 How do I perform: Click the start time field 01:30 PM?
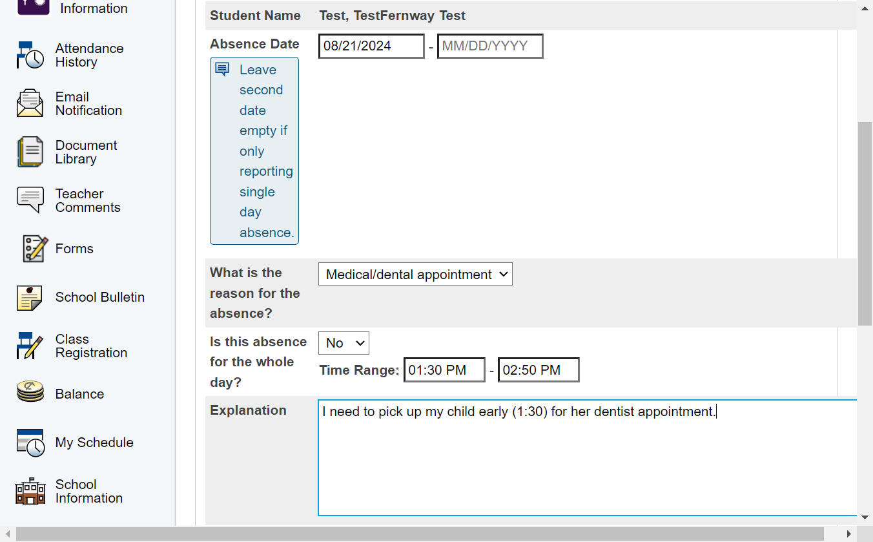click(x=444, y=370)
